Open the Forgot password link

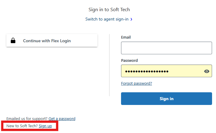137,84
